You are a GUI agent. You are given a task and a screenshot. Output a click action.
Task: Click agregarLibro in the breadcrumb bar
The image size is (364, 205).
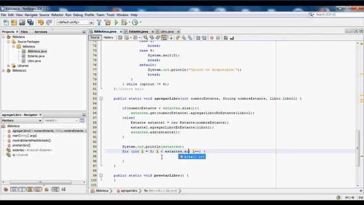129,191
